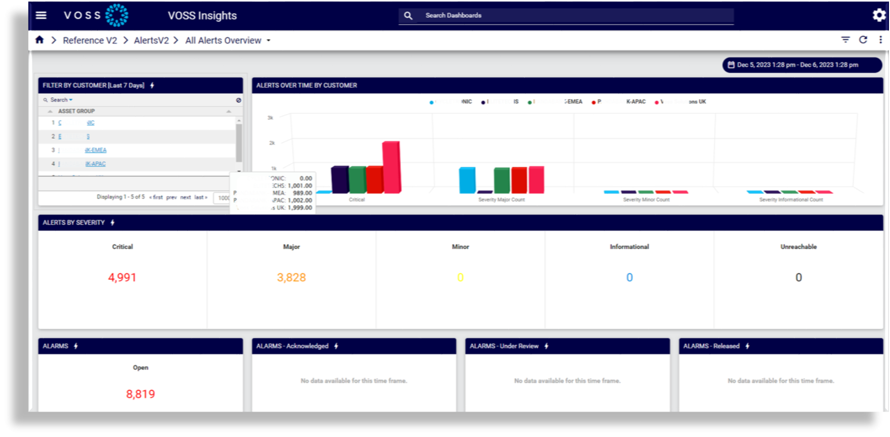Go to first page of asset groups

156,198
